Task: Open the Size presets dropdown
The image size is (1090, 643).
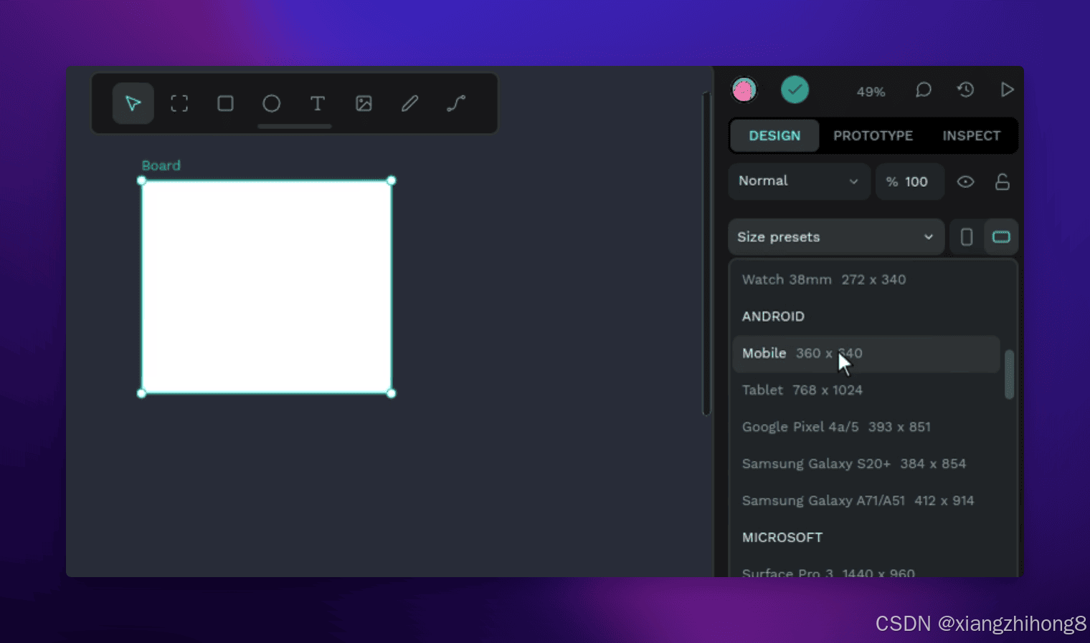Action: pos(836,237)
